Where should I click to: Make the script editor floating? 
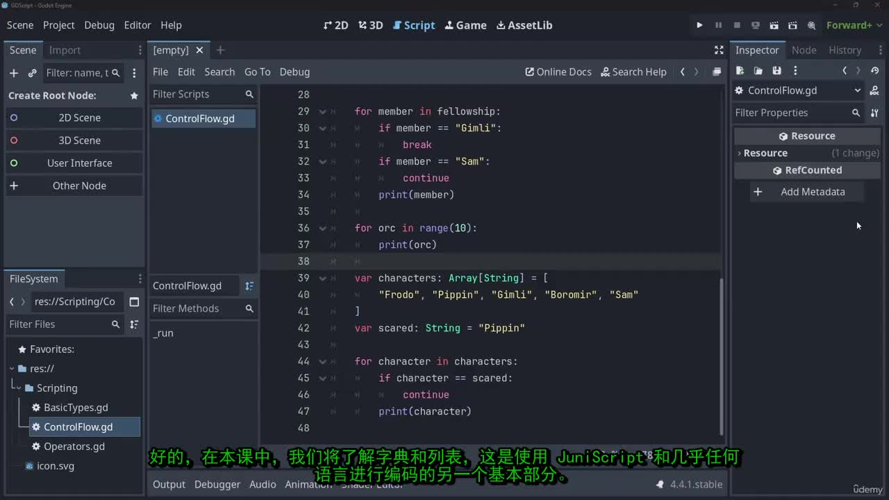(717, 72)
